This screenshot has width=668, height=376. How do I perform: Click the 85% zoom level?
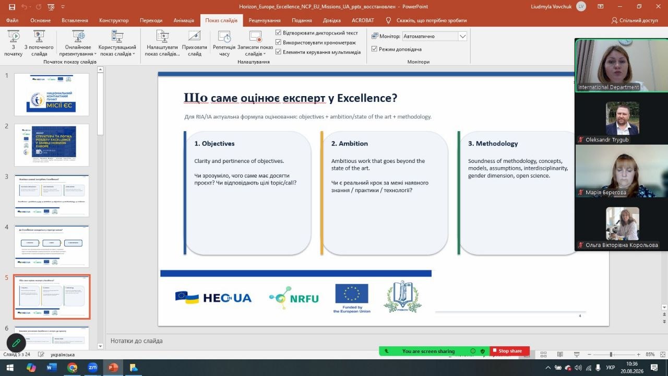(650, 355)
